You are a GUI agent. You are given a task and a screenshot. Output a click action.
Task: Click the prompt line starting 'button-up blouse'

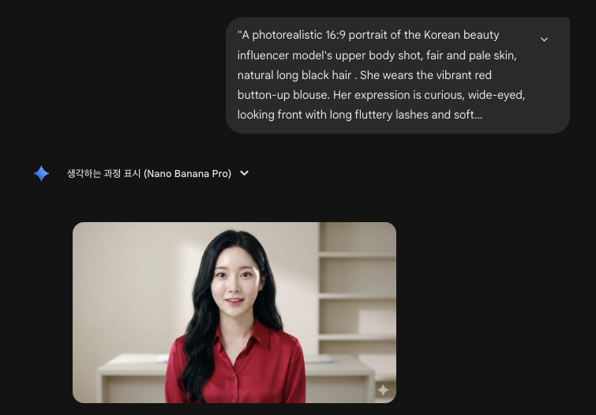point(380,95)
